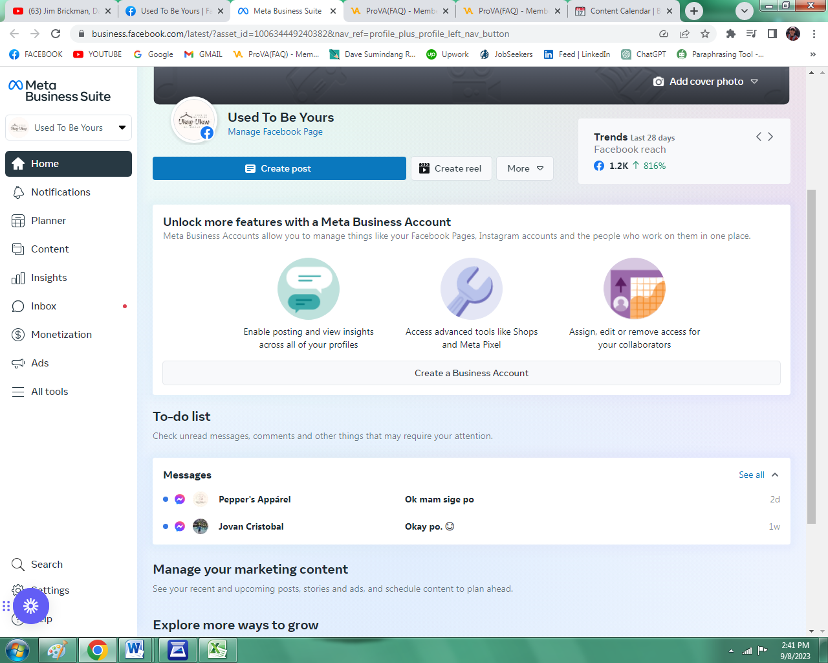Viewport: 828px width, 663px height.
Task: Bookmark this page with the star icon
Action: (705, 34)
